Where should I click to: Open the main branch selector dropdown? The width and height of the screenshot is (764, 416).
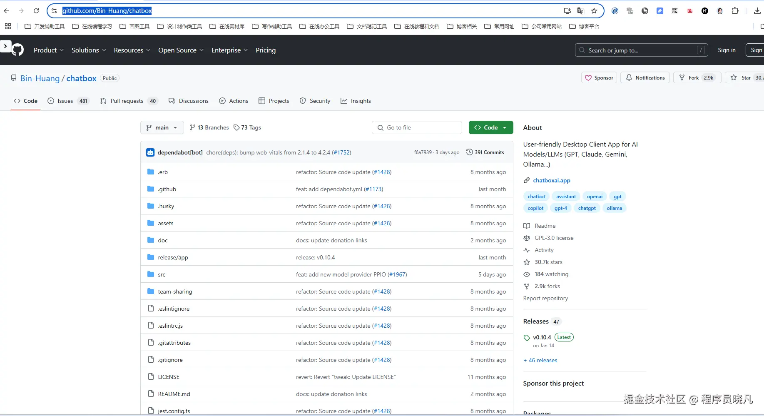pos(162,127)
